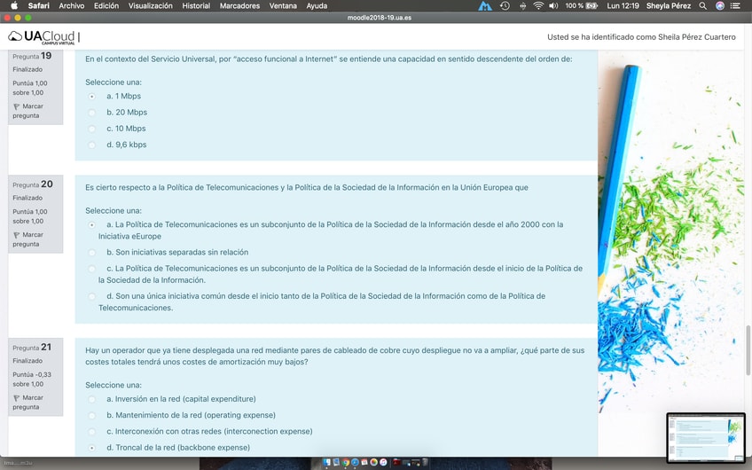
Task: Select answer d. 9,6 kbps
Action: coord(91,145)
